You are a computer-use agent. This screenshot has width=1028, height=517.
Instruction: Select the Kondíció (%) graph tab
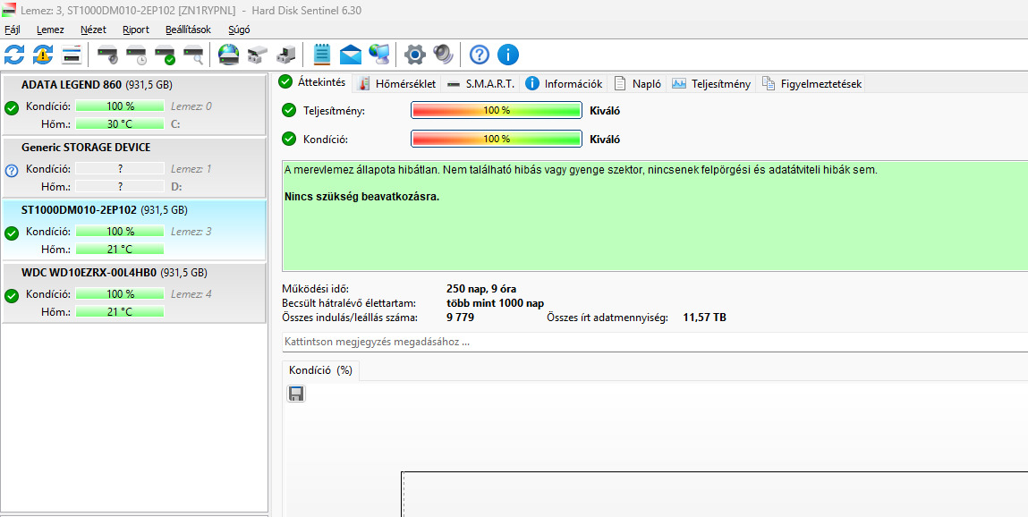pyautogui.click(x=320, y=370)
